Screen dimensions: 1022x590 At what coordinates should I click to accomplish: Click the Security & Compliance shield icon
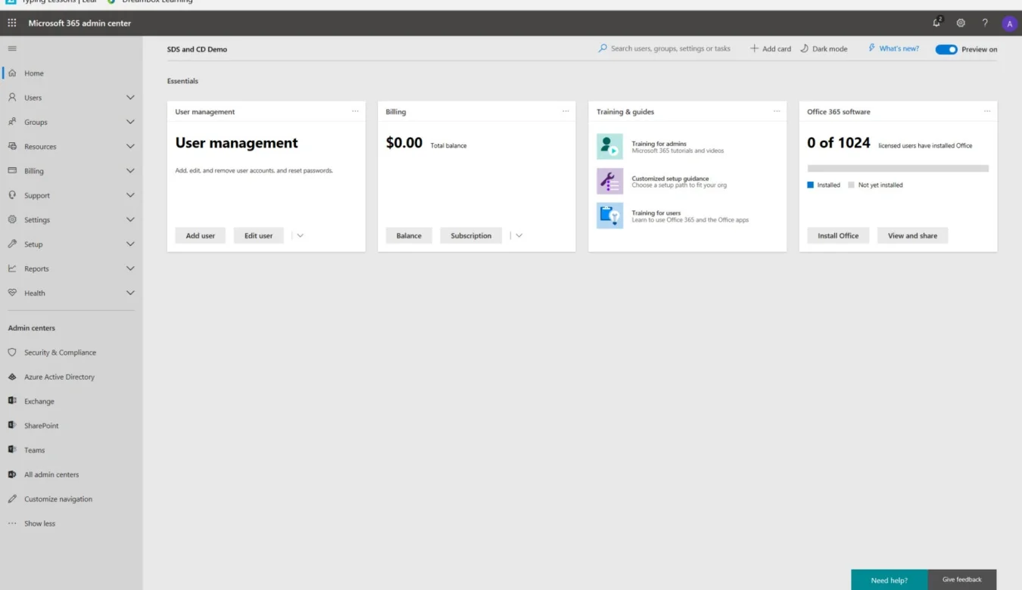tap(12, 352)
